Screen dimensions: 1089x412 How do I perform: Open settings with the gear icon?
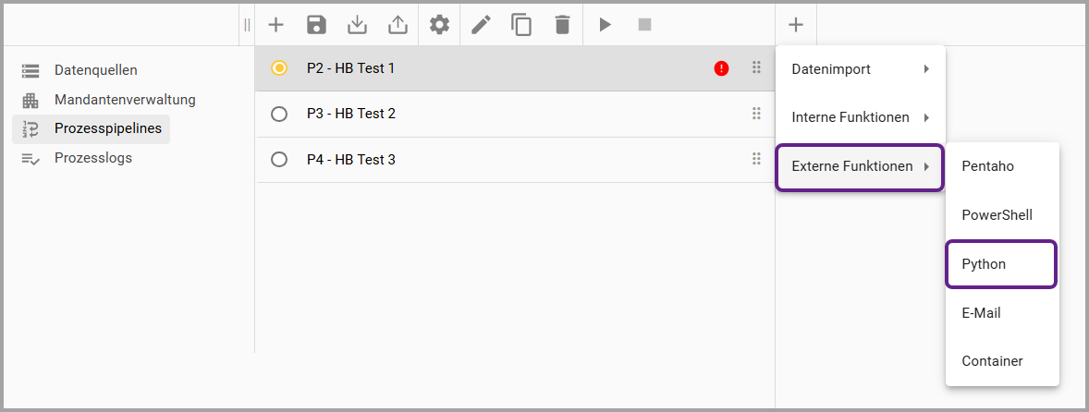click(x=439, y=25)
